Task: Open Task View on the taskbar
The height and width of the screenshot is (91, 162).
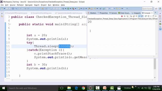Action: (x=62, y=88)
